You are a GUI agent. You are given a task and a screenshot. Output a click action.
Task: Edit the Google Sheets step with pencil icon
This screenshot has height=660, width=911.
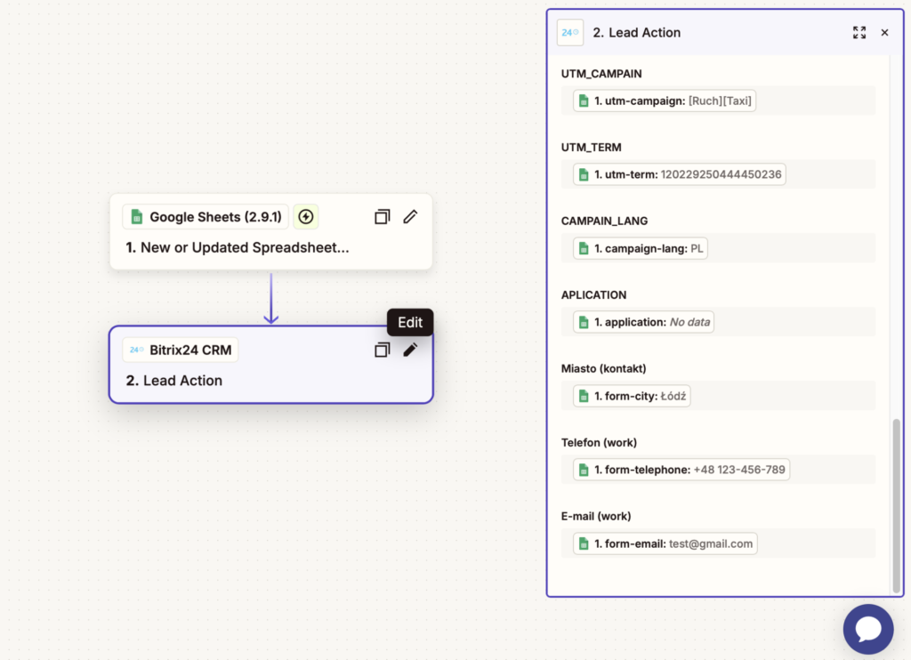[410, 216]
